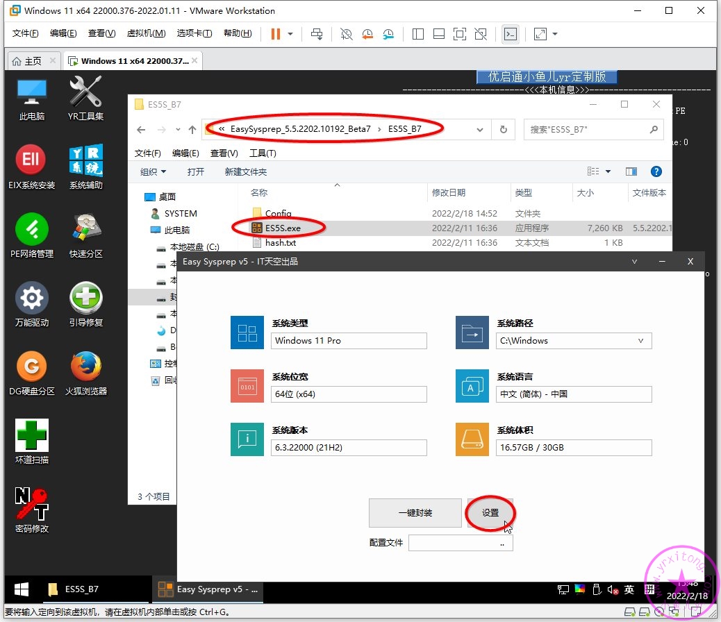Open the VMware 帮助(H) menu
The width and height of the screenshot is (721, 622).
(x=238, y=33)
